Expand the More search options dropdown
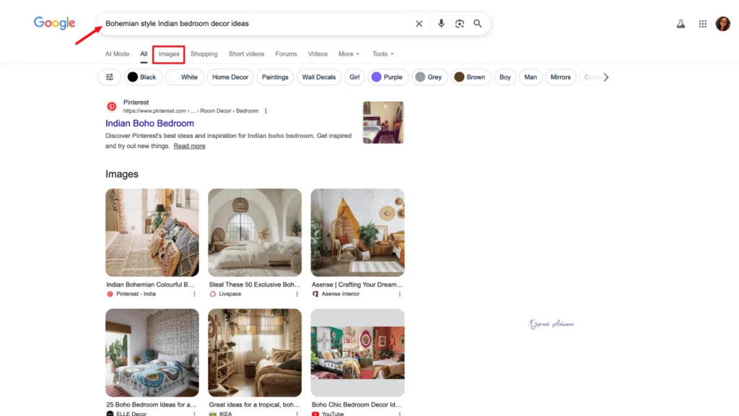Image resolution: width=739 pixels, height=416 pixels. pos(349,53)
